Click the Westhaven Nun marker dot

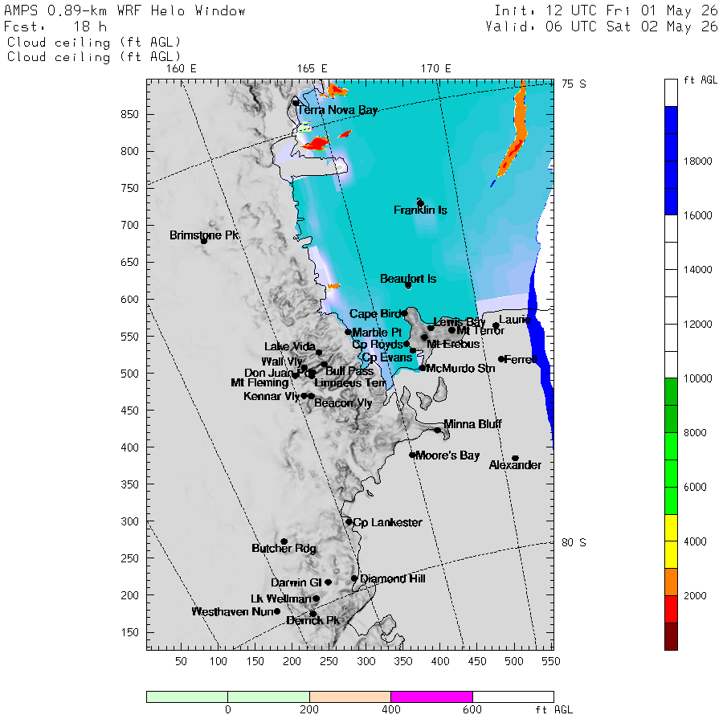pyautogui.click(x=277, y=611)
